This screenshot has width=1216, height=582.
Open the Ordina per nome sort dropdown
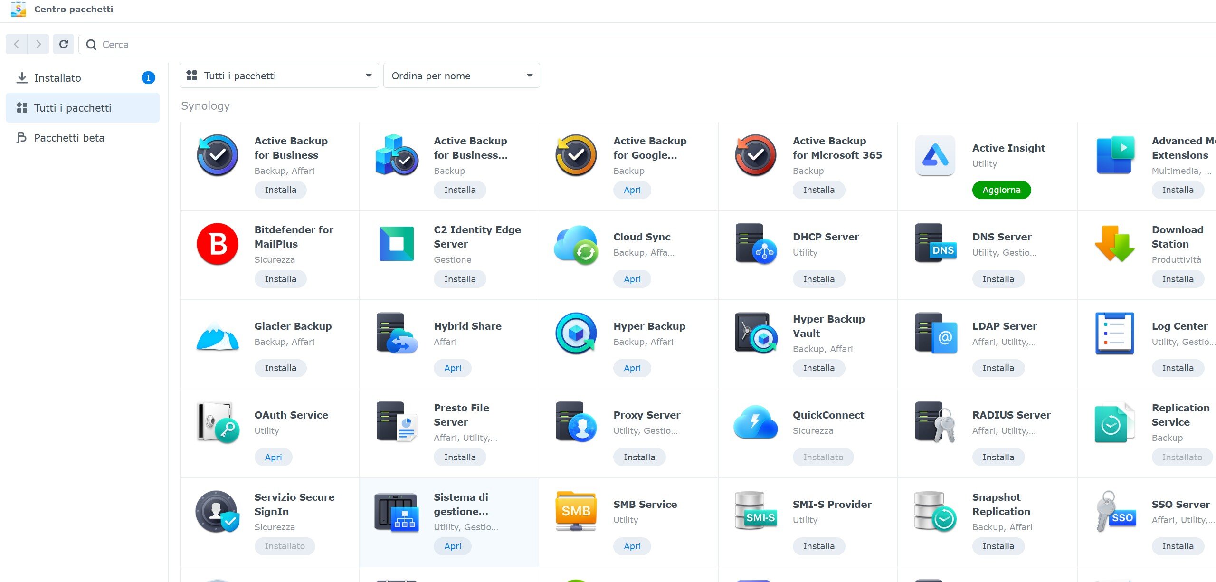(461, 76)
